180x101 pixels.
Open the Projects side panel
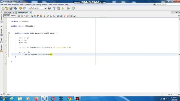[x=1, y=48]
